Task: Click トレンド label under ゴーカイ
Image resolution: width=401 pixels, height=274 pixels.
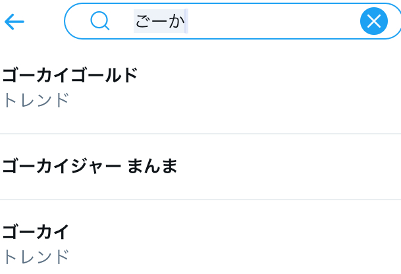Action: [36, 257]
